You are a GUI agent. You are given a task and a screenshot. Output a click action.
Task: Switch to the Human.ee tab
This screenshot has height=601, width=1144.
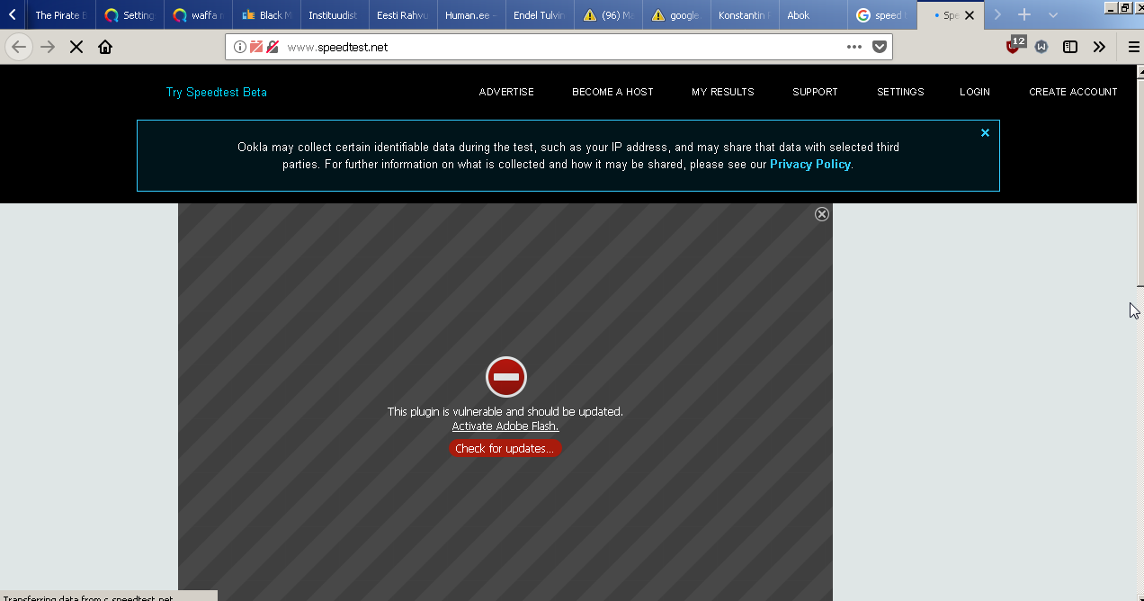(471, 15)
